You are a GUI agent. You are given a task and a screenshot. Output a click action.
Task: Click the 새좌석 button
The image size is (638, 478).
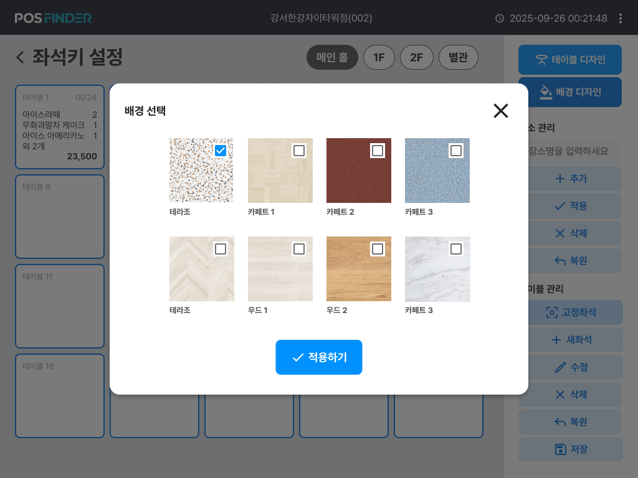pyautogui.click(x=571, y=340)
